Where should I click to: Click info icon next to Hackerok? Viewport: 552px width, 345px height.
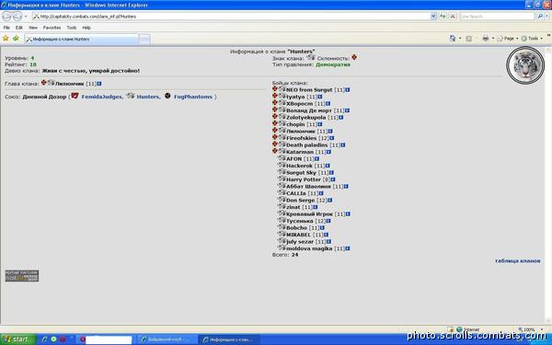tap(328, 166)
